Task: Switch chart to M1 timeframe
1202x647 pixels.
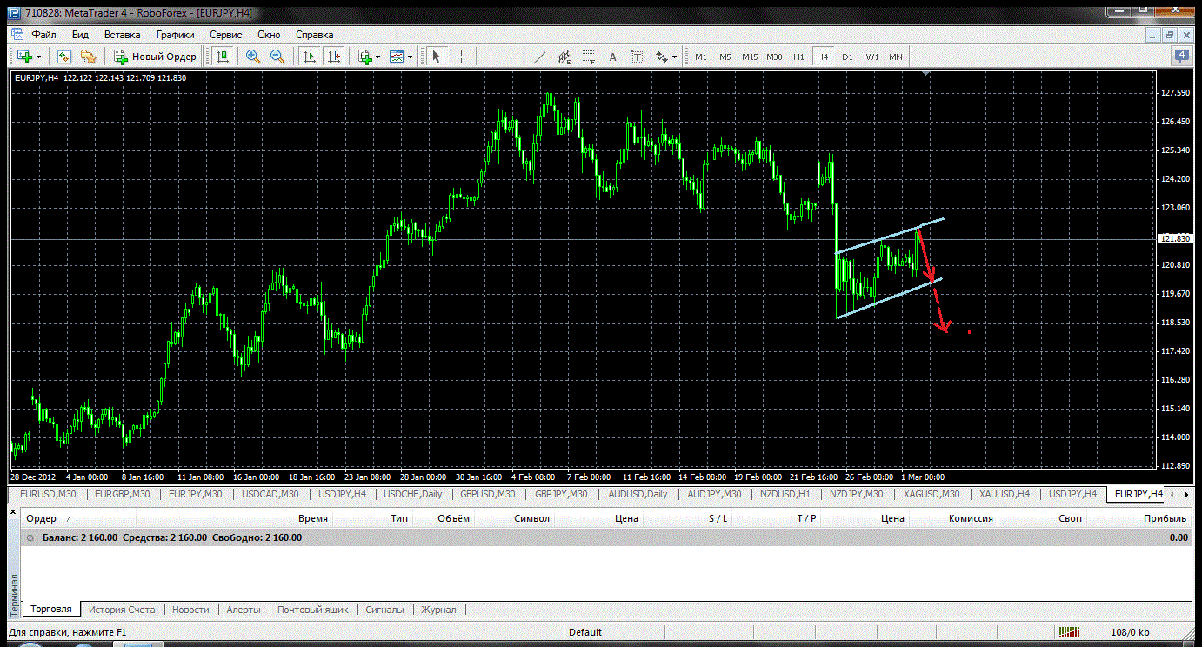Action: pos(700,57)
